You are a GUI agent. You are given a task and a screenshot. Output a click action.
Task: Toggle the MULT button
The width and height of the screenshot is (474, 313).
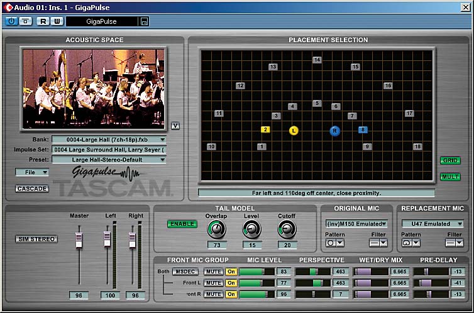point(450,177)
